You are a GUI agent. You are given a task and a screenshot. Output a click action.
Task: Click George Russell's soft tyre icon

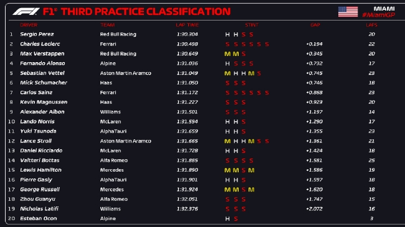[243, 190]
